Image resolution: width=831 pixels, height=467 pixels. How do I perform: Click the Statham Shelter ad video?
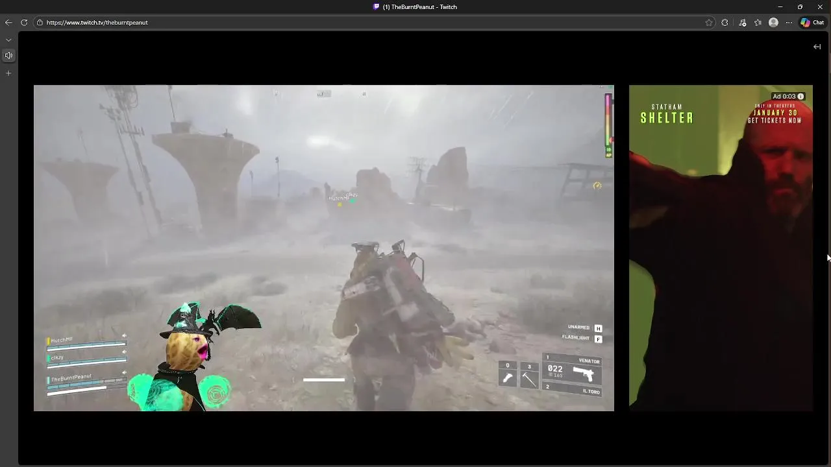point(721,248)
